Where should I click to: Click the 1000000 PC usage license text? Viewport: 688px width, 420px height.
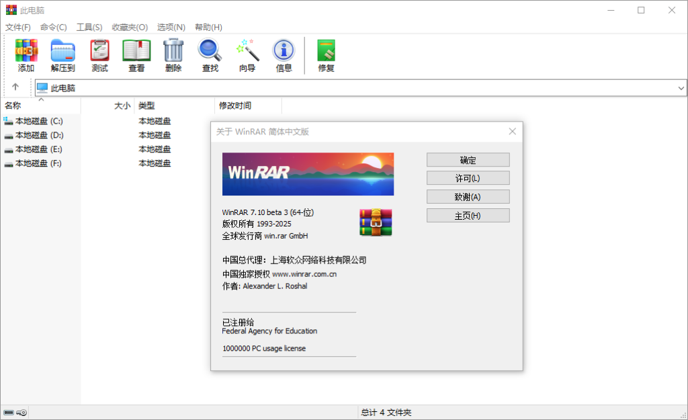264,349
